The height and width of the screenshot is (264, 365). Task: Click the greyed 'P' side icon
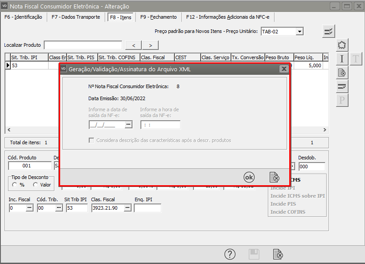coord(342,100)
